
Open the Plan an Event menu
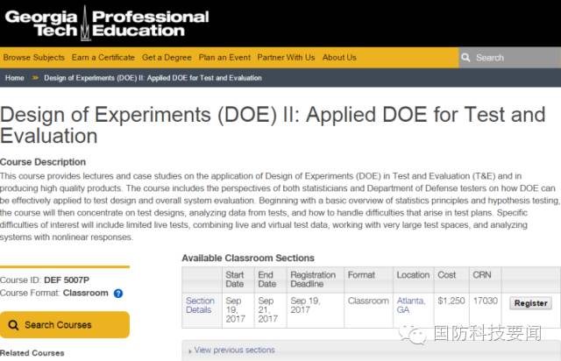224,58
